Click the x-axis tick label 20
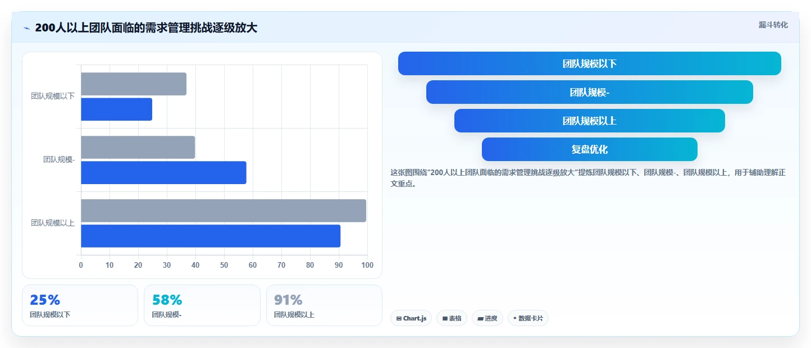 point(138,265)
